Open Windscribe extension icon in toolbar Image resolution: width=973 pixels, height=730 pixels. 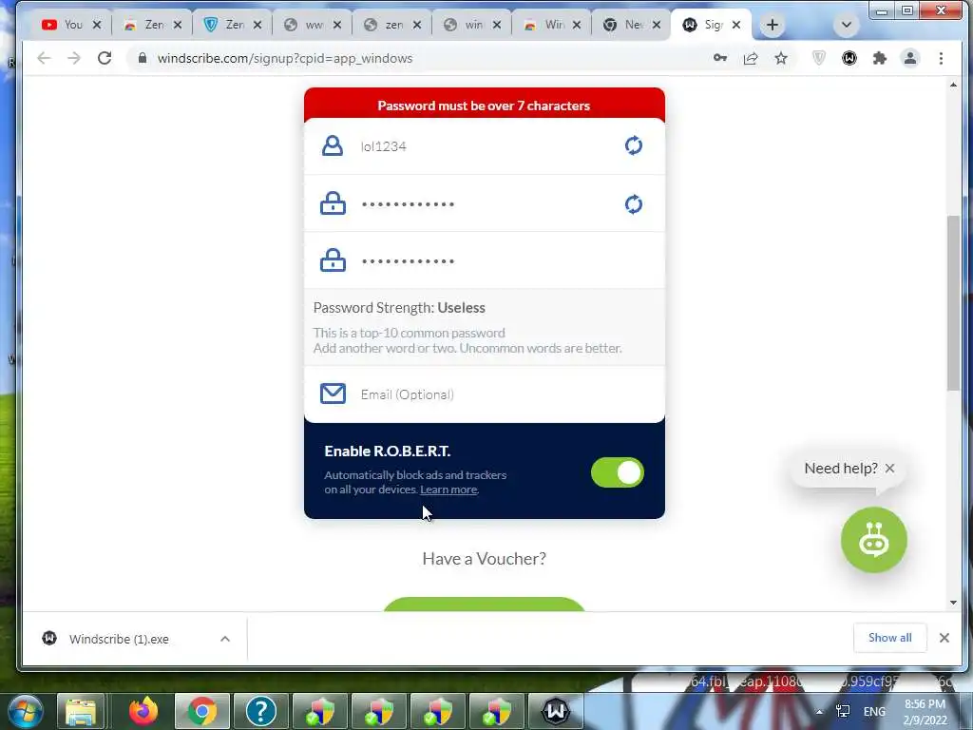coord(849,58)
